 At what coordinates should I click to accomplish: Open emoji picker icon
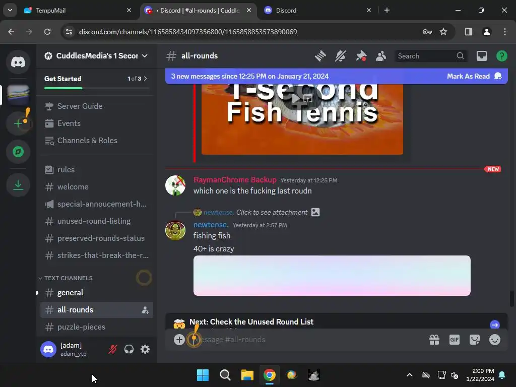point(495,340)
